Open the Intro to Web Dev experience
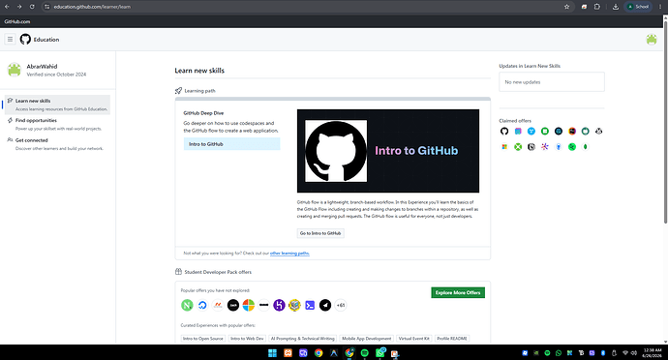The width and height of the screenshot is (668, 360). 247,339
